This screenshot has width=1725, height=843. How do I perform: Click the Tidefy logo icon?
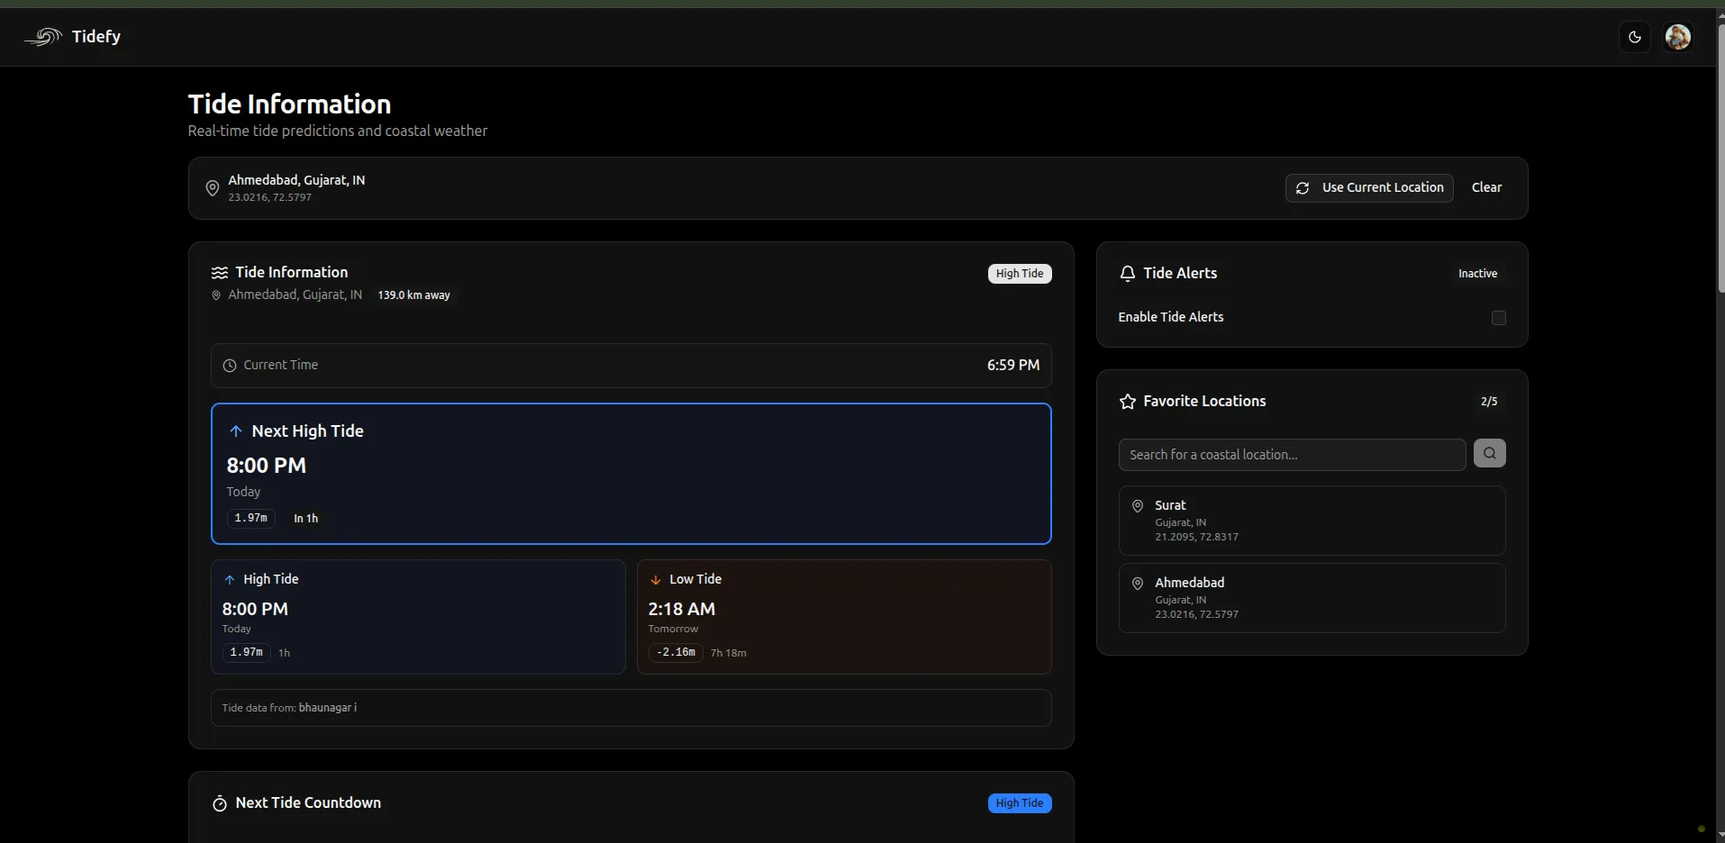[41, 36]
